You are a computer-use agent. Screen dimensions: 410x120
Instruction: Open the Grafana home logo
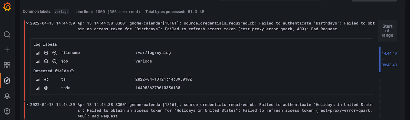pos(7,7)
